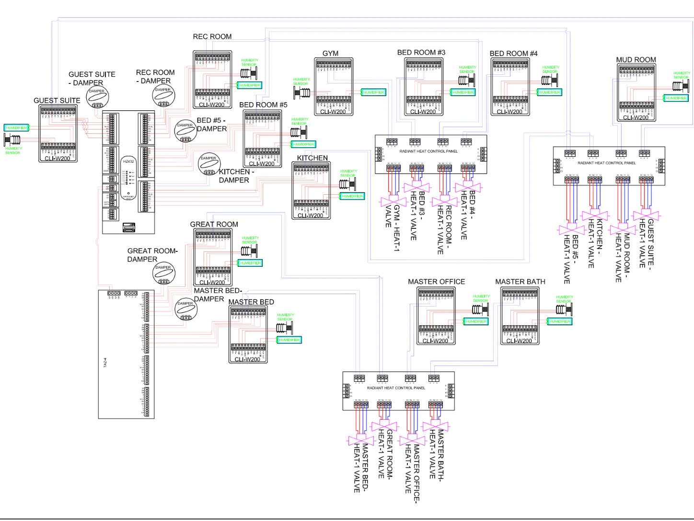Viewport: 694px width, 521px height.
Task: Select the Gym humidity sensor symbol
Action: coord(302,93)
